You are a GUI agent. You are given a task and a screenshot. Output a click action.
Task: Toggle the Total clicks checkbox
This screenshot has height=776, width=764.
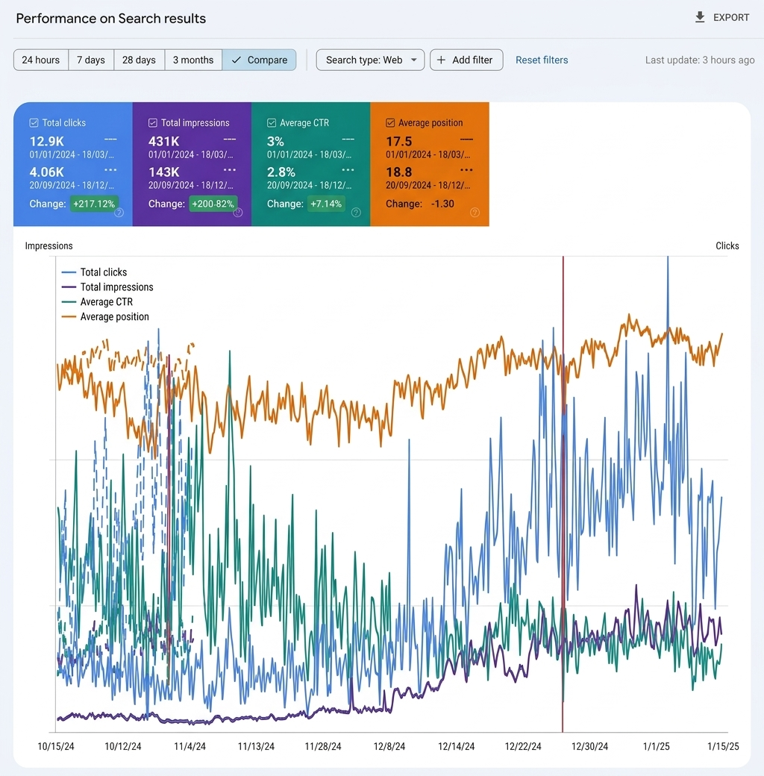[x=34, y=122]
